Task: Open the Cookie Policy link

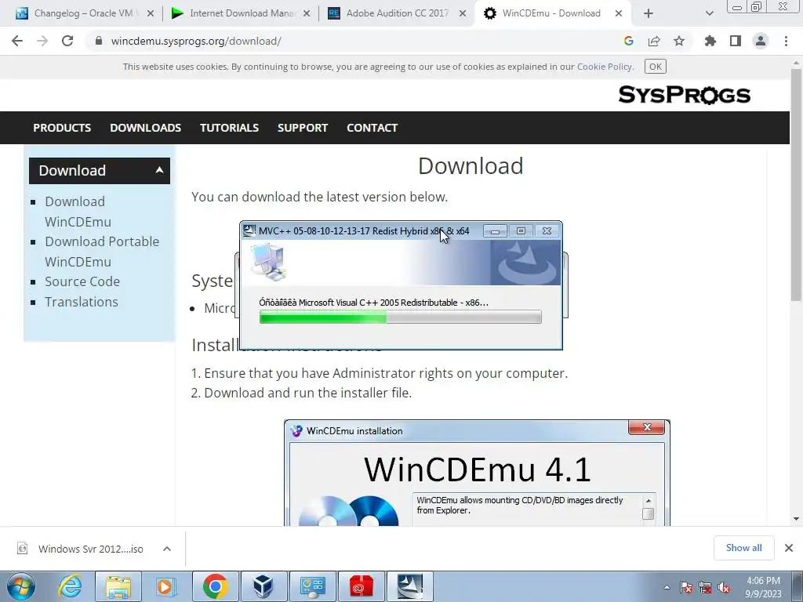Action: click(x=605, y=67)
